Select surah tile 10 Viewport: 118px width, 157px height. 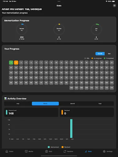56,63
